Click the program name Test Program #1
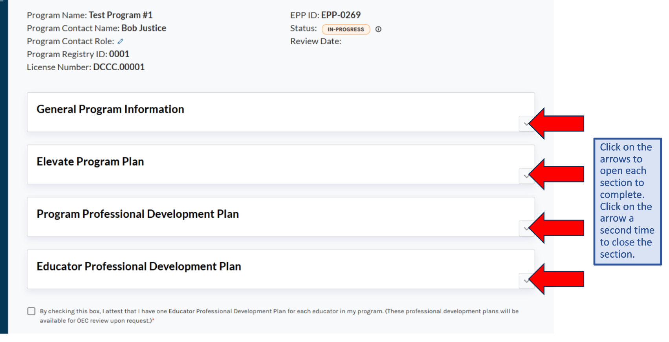Viewport: 669px width, 342px height. [x=121, y=15]
